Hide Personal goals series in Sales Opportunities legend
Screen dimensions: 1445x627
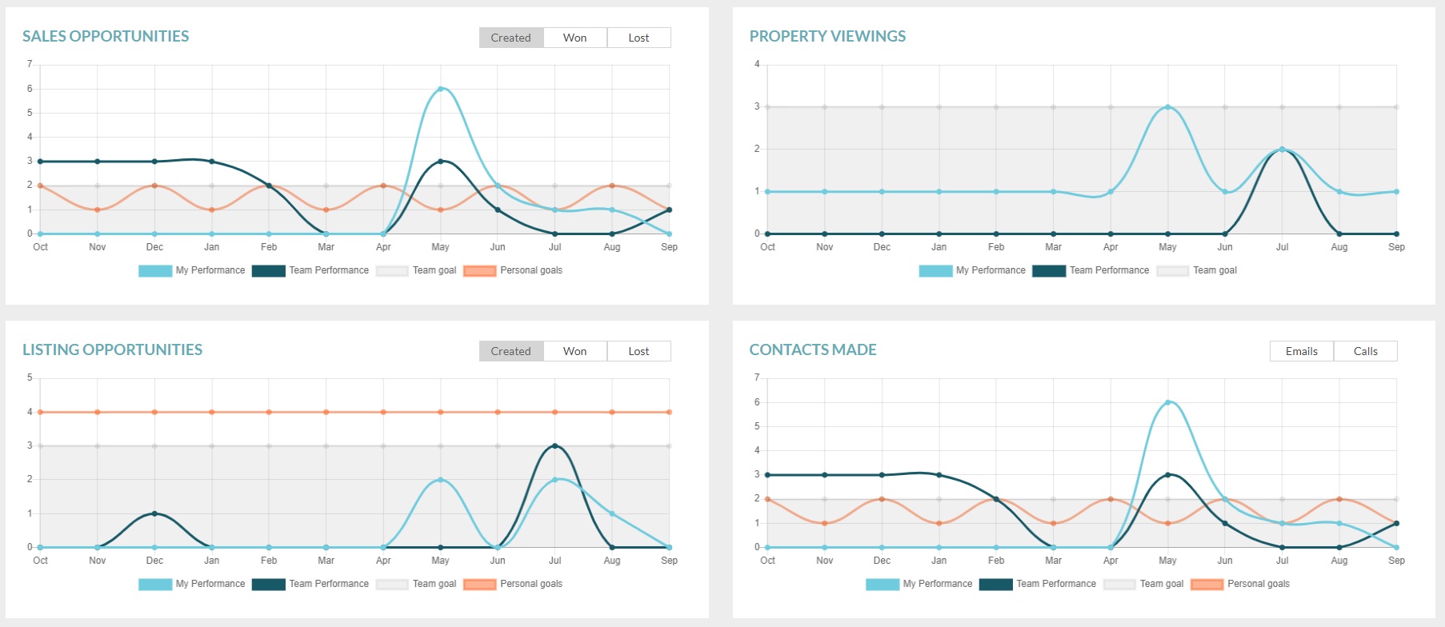530,270
